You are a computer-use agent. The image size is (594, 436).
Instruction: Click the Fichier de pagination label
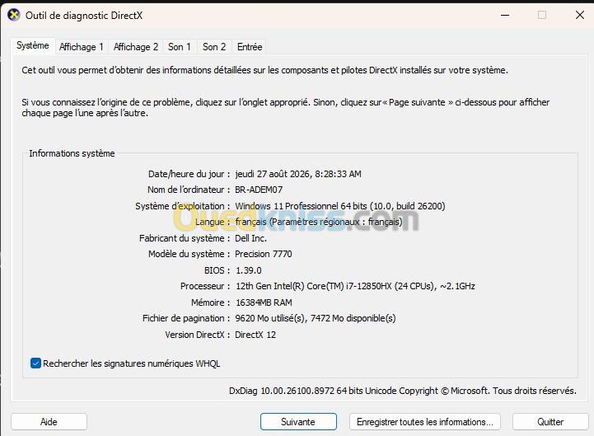pyautogui.click(x=186, y=318)
